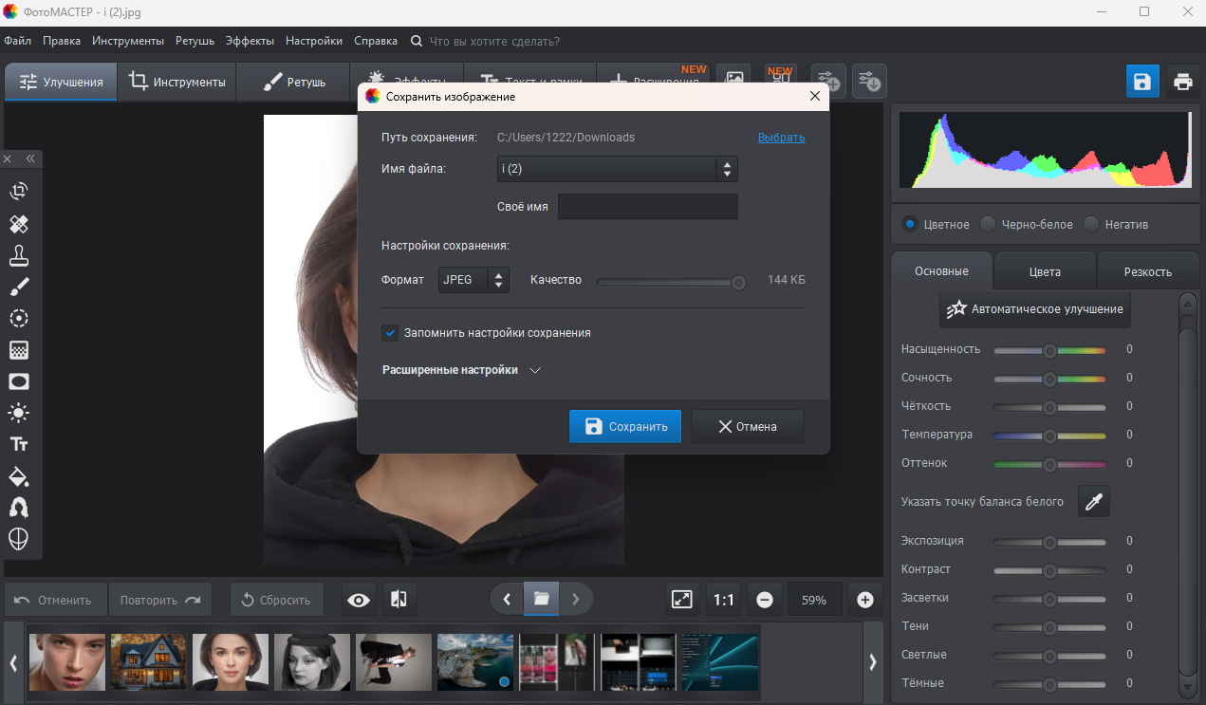Open the Эффекты menu
The width and height of the screenshot is (1206, 705).
coord(250,41)
